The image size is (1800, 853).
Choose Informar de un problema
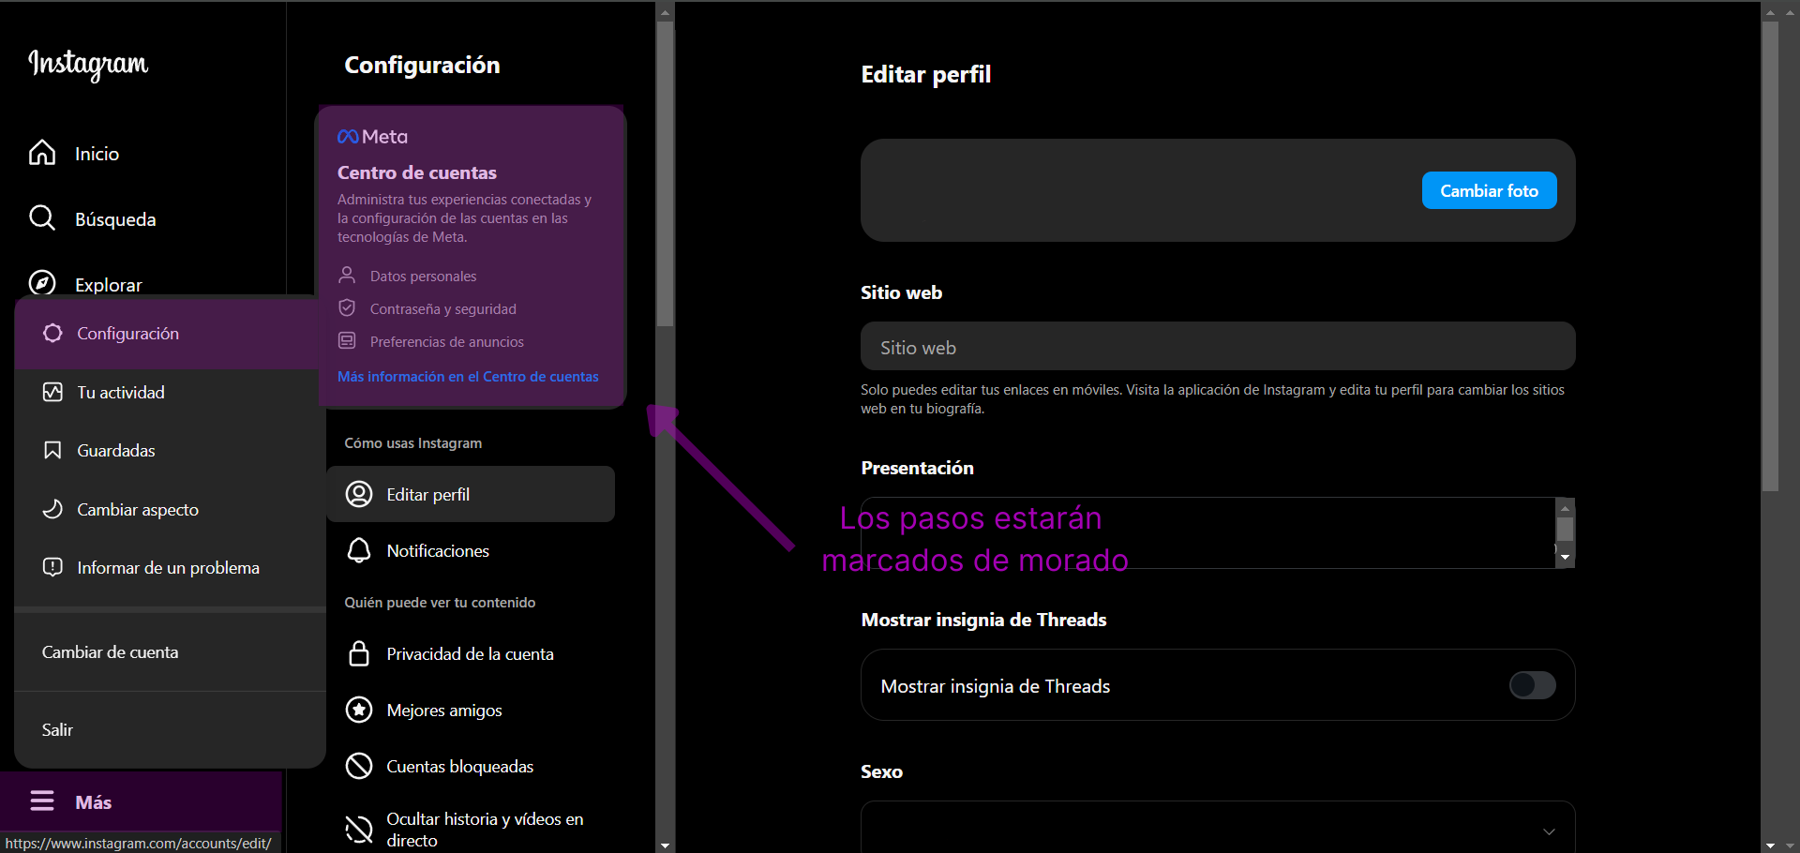pyautogui.click(x=170, y=567)
